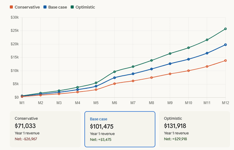234x150 pixels.
Task: Toggle the Base case legend label
Action: tap(58, 7)
